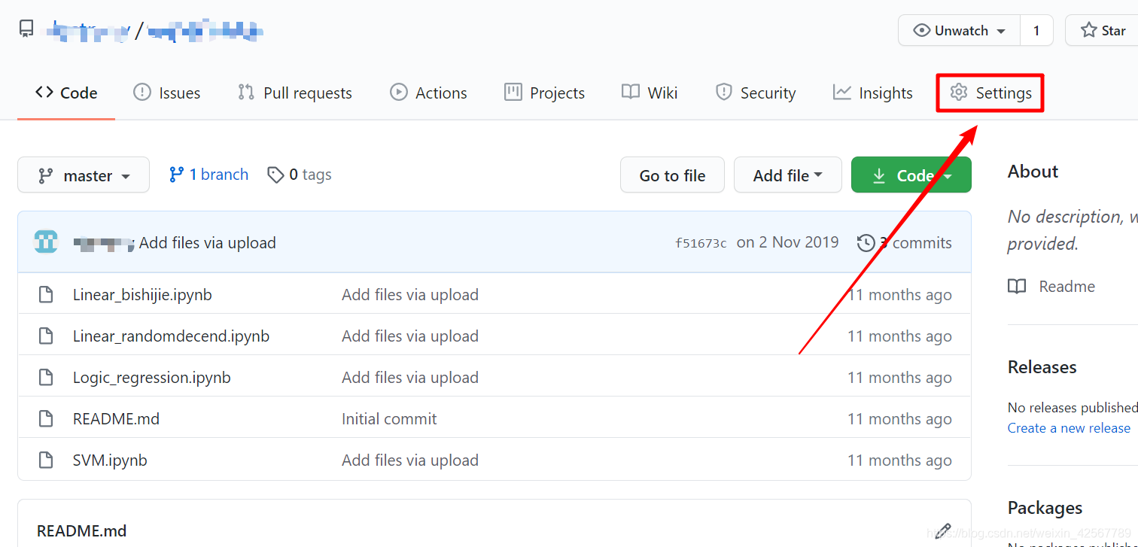This screenshot has width=1138, height=547.
Task: Open README.md in file list
Action: (116, 419)
